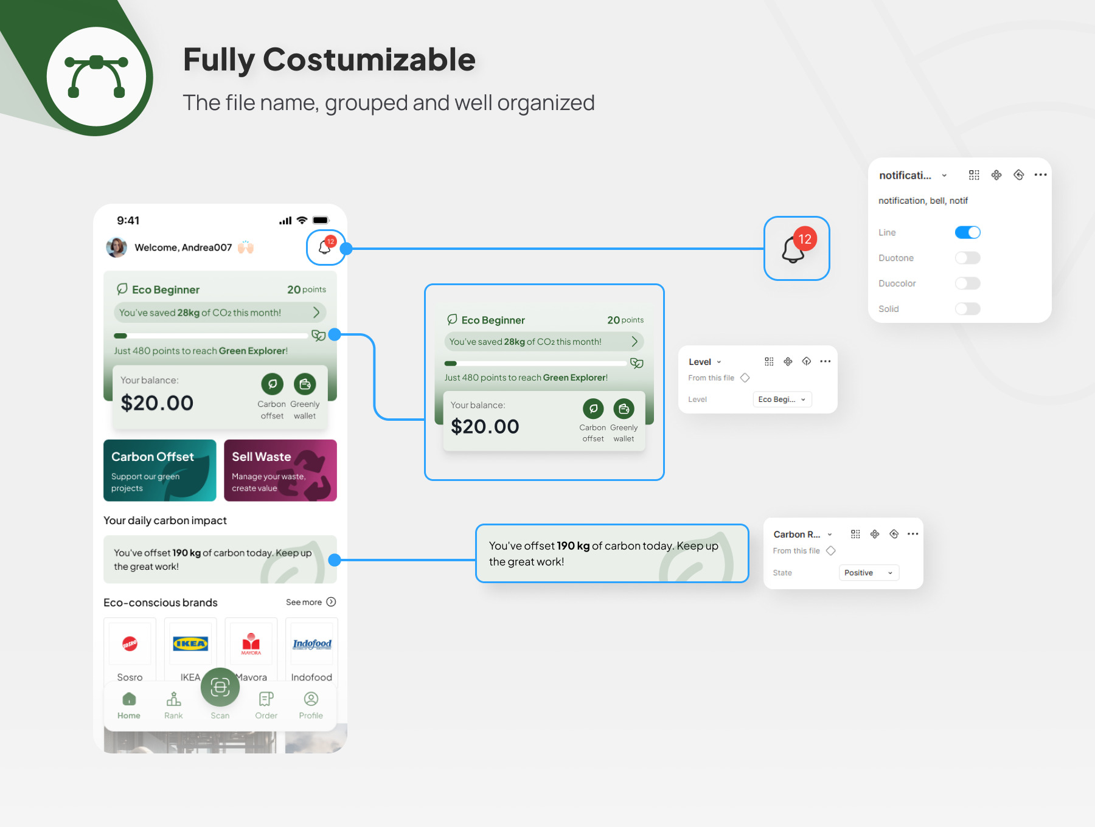Tap Greenly wallet icon in enlarged card
Screen dimensions: 1095x827
(624, 409)
